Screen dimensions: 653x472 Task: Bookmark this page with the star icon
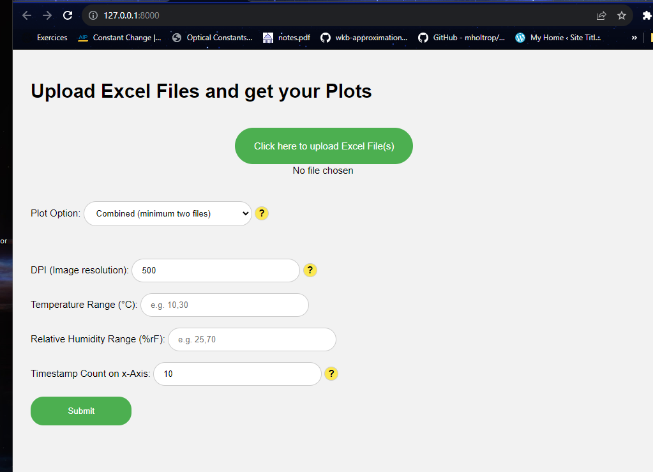pos(622,15)
